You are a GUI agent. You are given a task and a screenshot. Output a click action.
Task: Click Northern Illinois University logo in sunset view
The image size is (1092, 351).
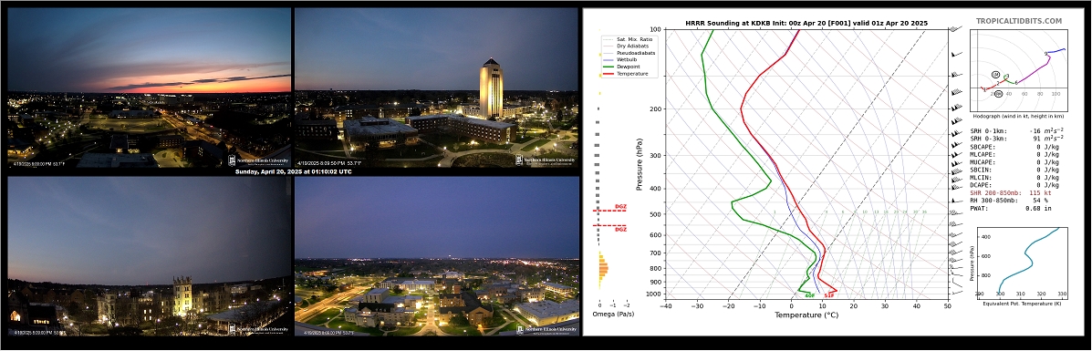click(256, 160)
